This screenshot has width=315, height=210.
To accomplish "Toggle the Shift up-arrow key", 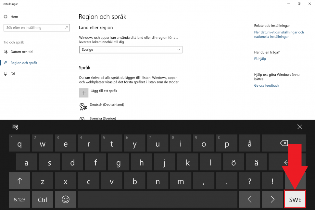I will click(x=19, y=181).
